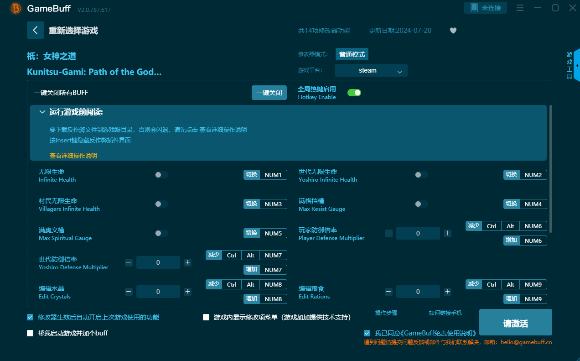Click NUM3 hotkey for Villagers Infinite Health
The height and width of the screenshot is (361, 580).
pyautogui.click(x=273, y=204)
